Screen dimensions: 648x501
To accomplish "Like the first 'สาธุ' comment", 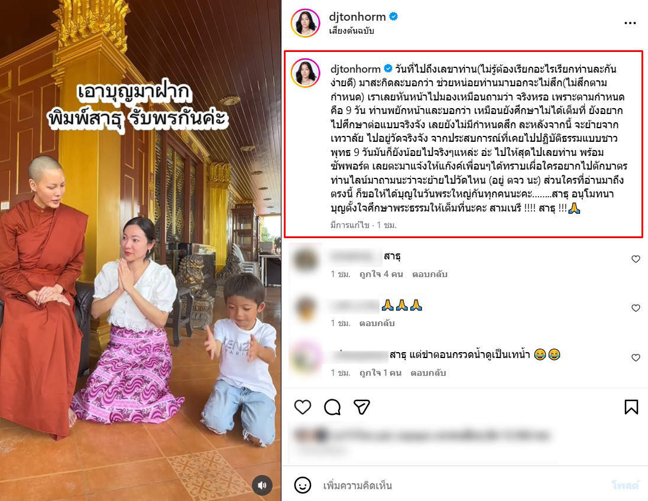I will (x=636, y=259).
